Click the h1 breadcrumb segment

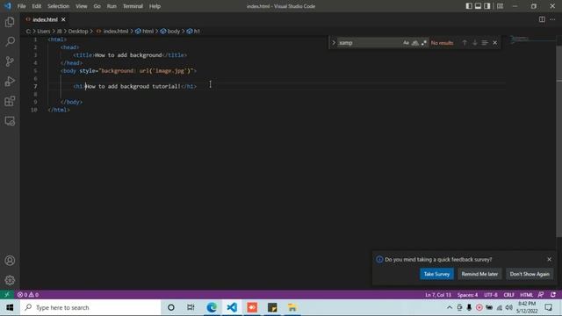[x=193, y=32]
